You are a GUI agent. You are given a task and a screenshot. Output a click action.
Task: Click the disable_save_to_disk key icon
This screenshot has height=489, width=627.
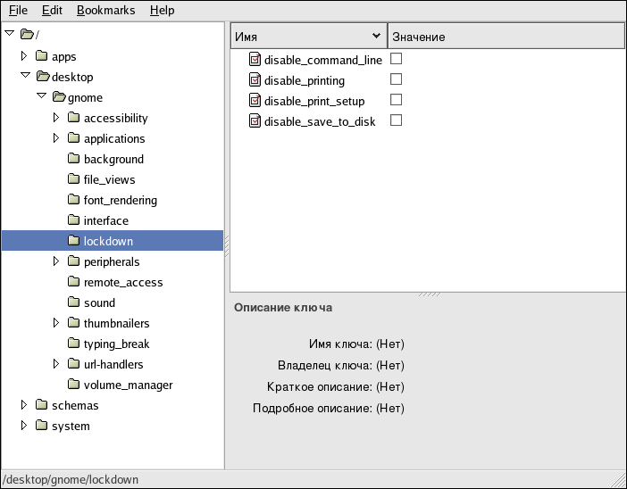(255, 121)
